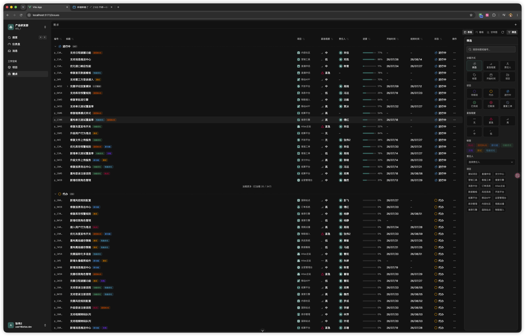Filter by project 测试项目
This screenshot has height=336, width=525.
point(473,174)
